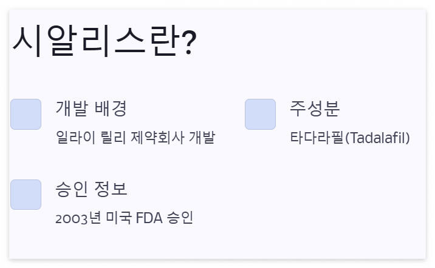Open the 주성분 heading
Image resolution: width=435 pixels, height=268 pixels.
click(x=315, y=109)
